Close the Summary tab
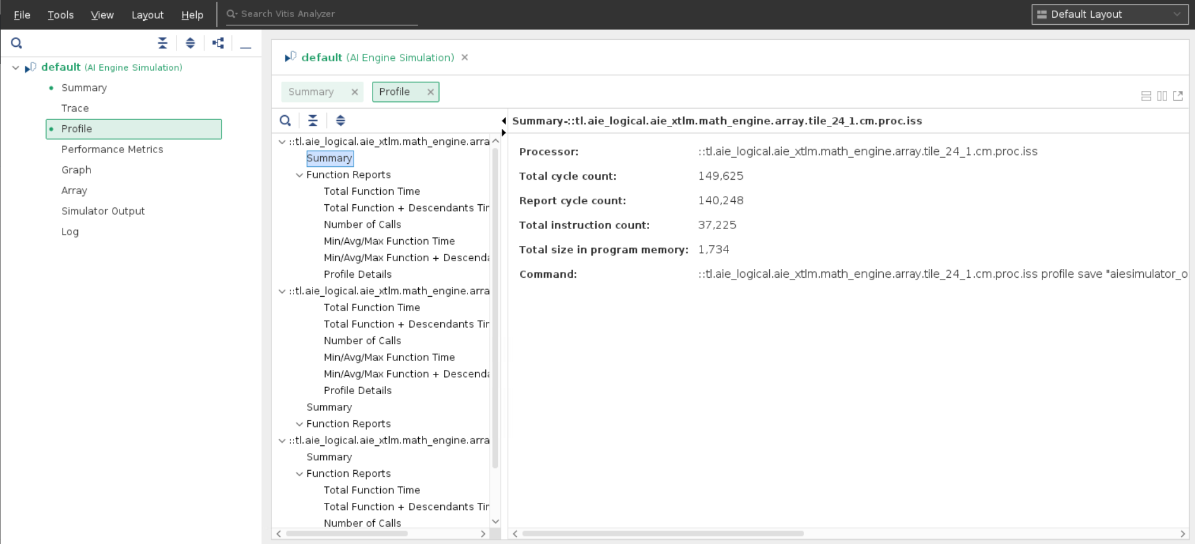Screen dimensions: 1195x544 point(355,92)
